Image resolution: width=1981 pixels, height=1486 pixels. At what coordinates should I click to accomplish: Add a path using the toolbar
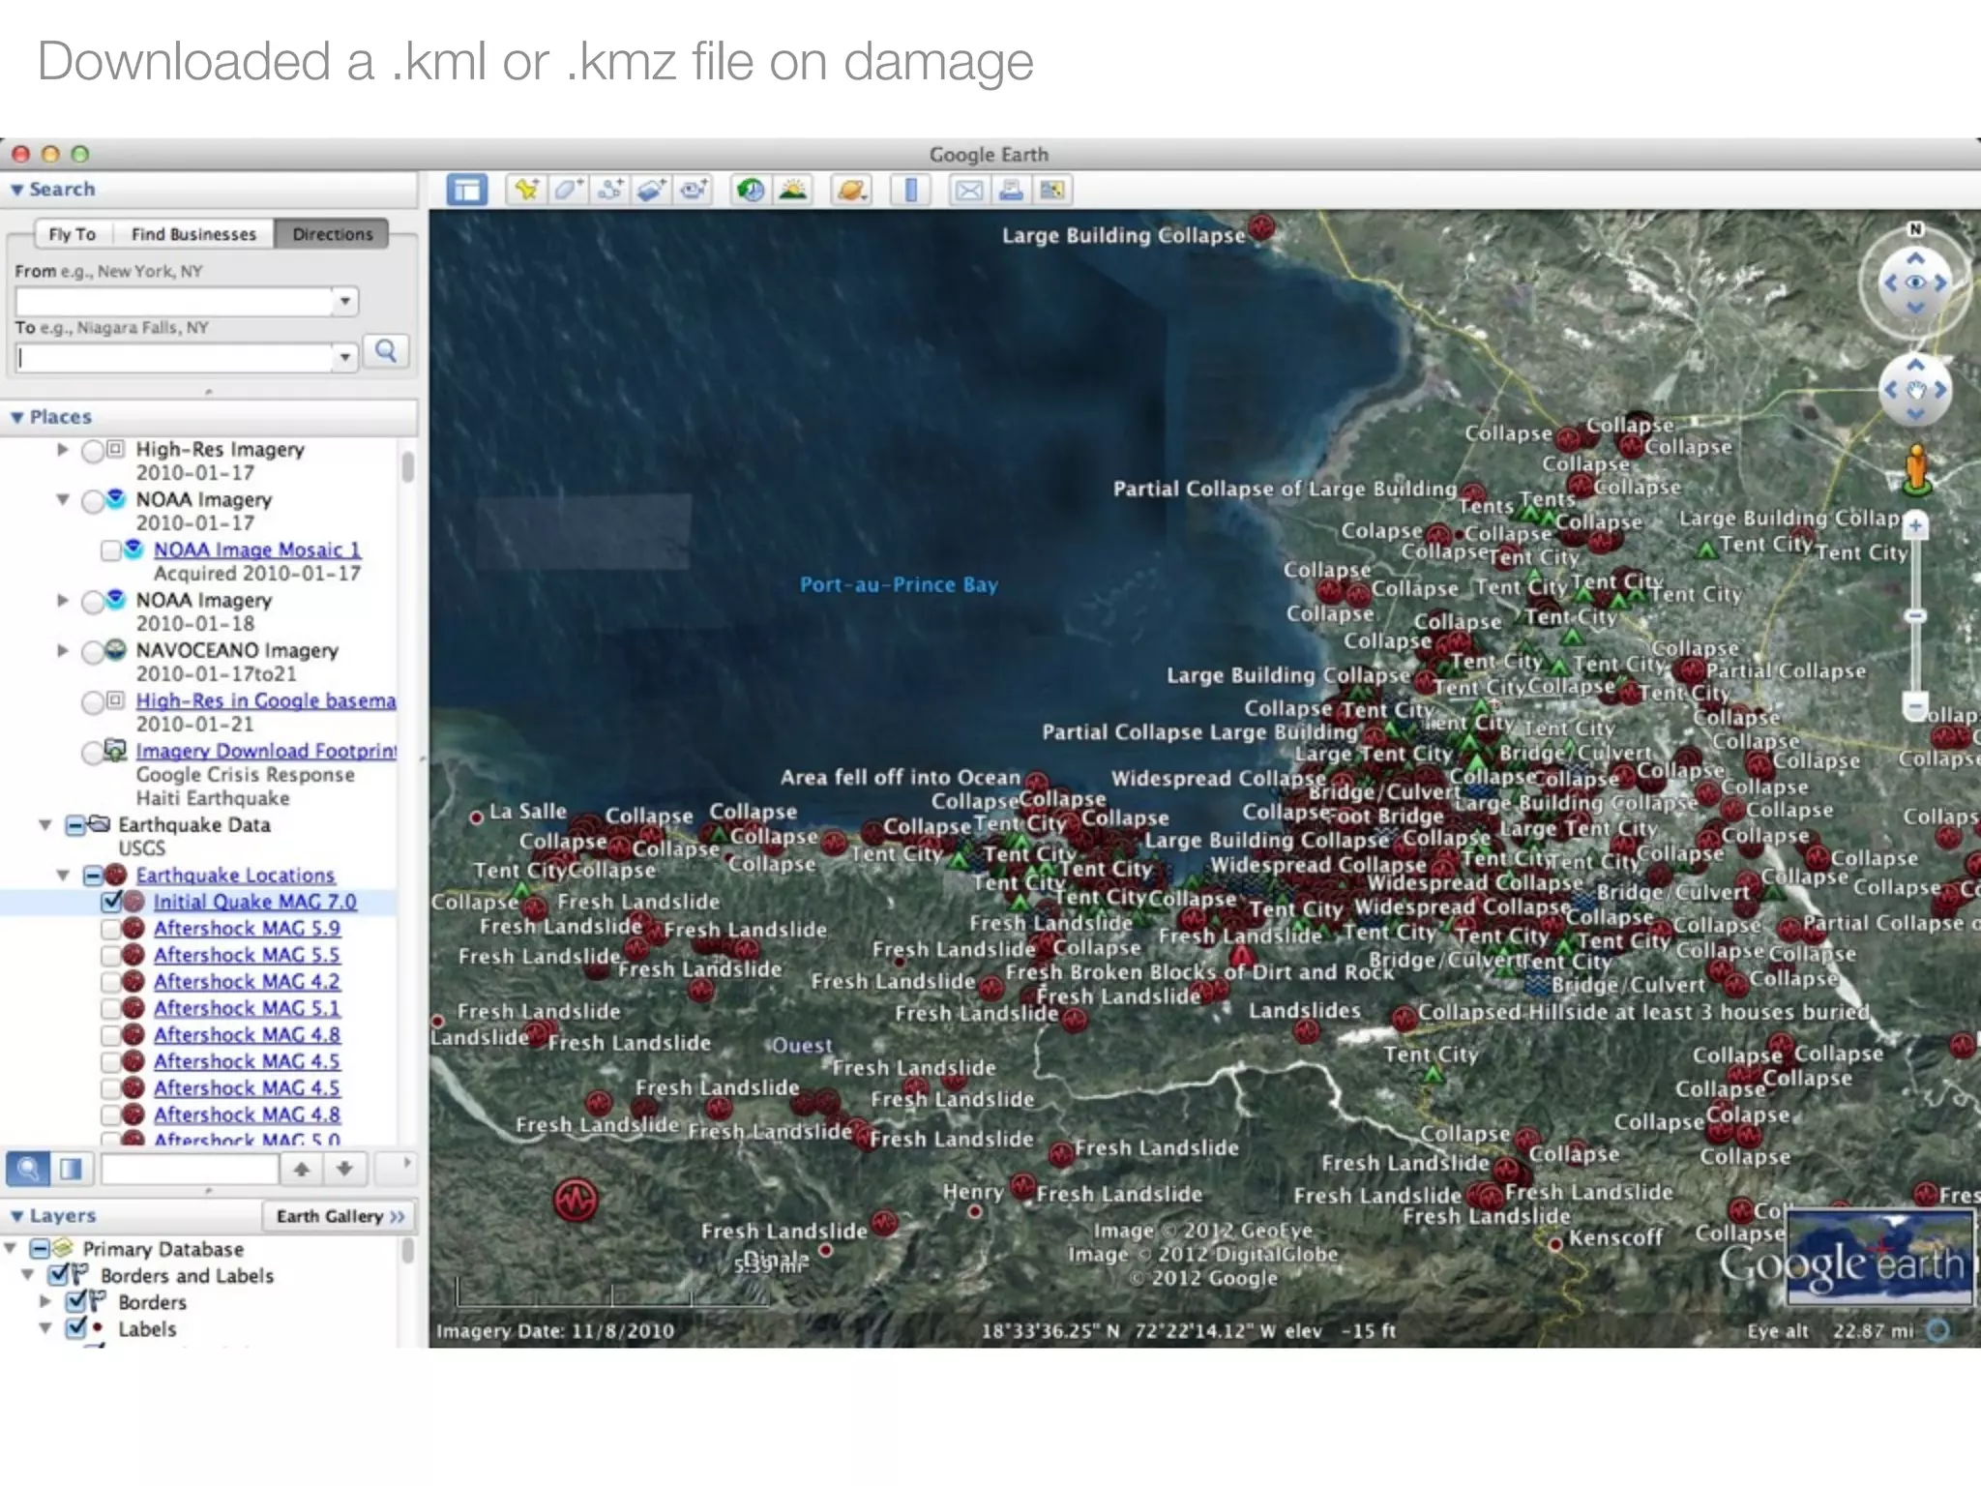609,190
